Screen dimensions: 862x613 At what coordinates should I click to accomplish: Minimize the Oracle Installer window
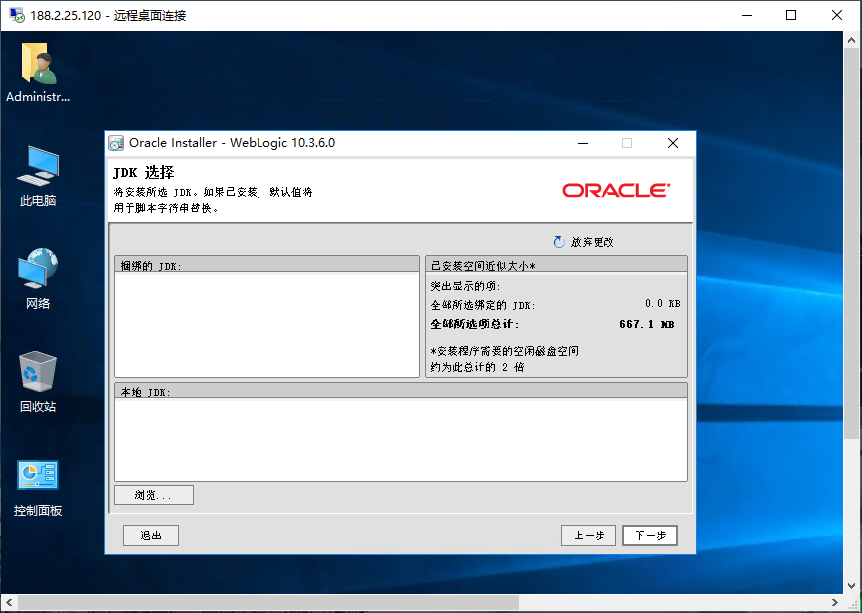pos(583,143)
